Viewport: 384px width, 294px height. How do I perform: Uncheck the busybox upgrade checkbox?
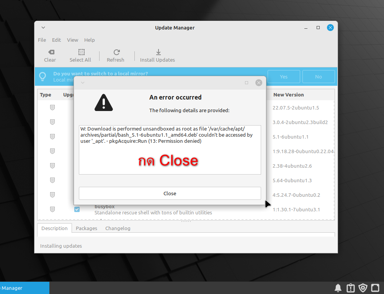click(77, 209)
